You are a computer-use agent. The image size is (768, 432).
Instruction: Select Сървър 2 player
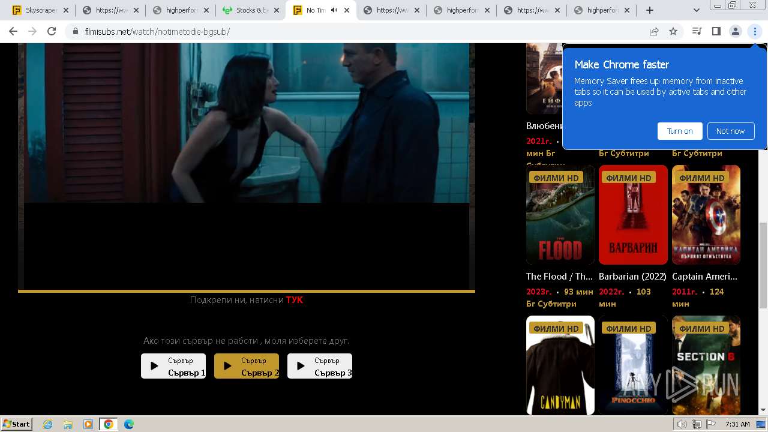(247, 366)
